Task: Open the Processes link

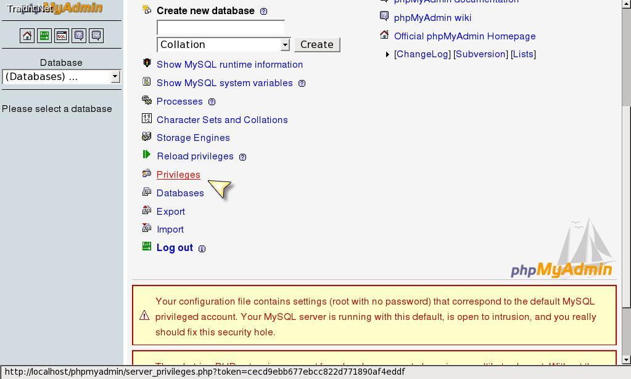Action: point(179,102)
